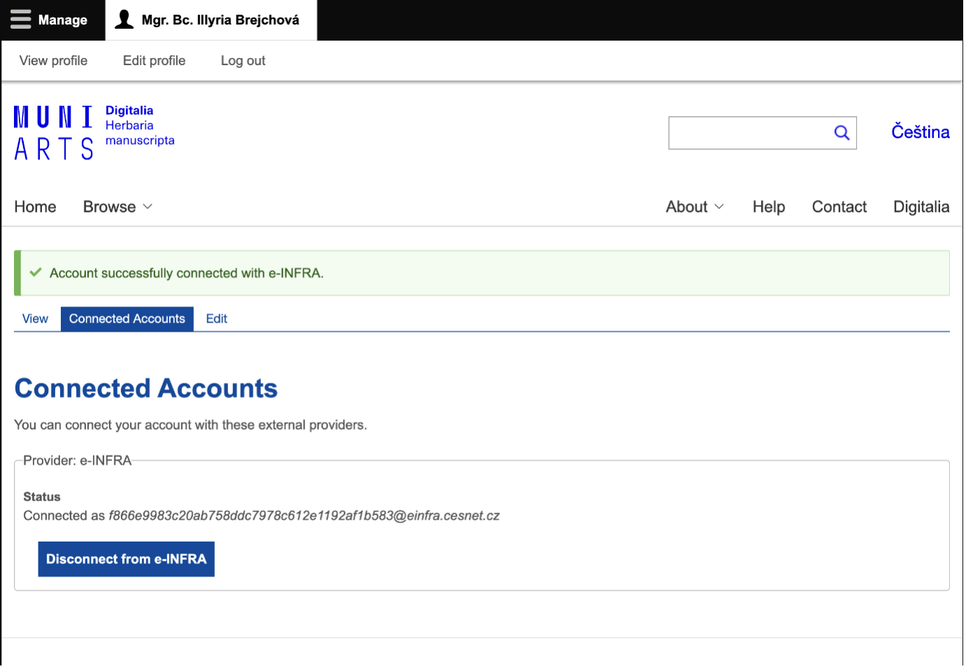Viewport: 966px width, 669px height.
Task: Switch language to Čeština
Action: click(920, 132)
